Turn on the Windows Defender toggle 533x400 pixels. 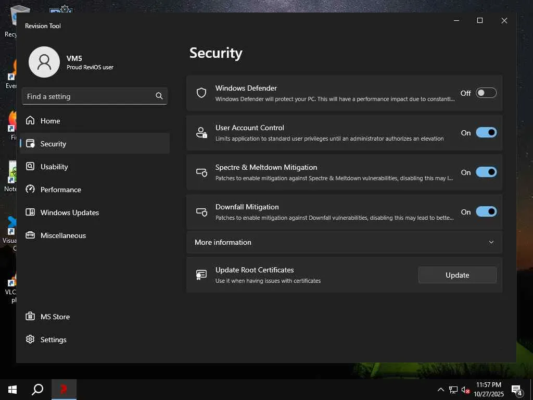[x=486, y=93]
